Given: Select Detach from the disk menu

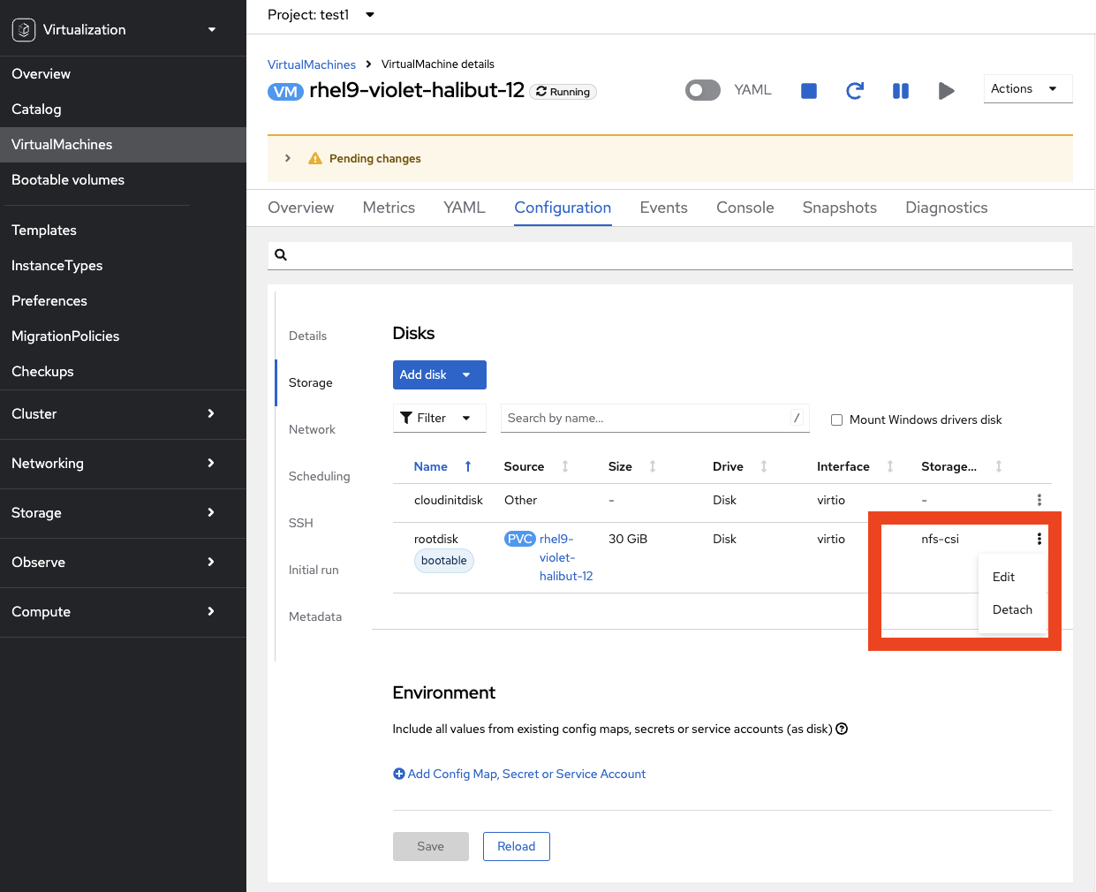Looking at the screenshot, I should click(x=1012, y=609).
